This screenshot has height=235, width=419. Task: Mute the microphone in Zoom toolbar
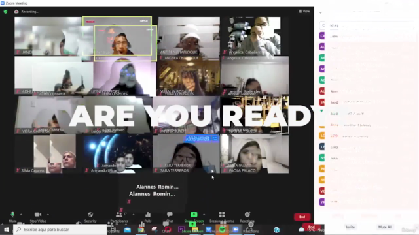(x=12, y=215)
